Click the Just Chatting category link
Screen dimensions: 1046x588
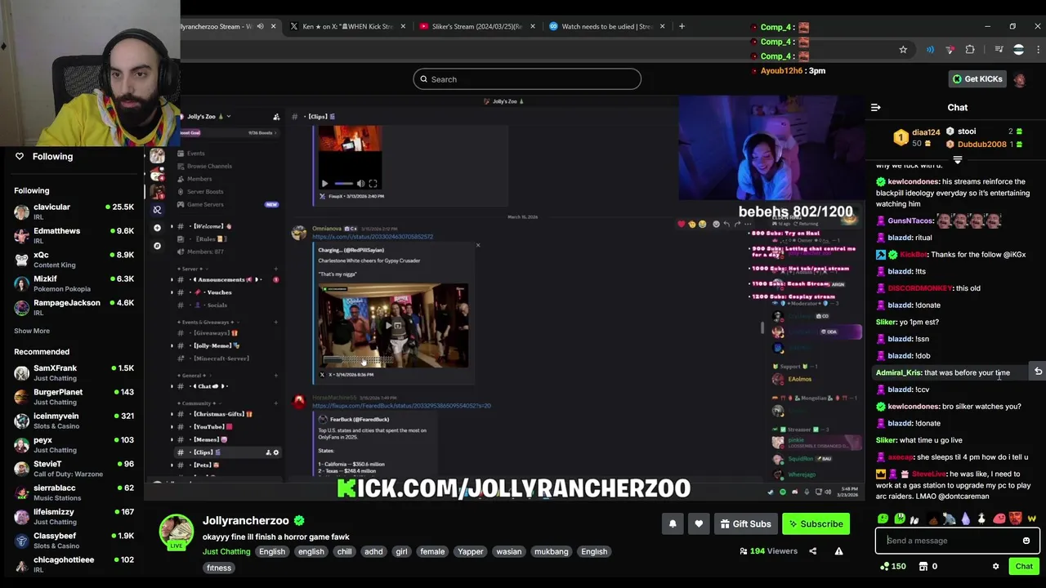coord(226,551)
